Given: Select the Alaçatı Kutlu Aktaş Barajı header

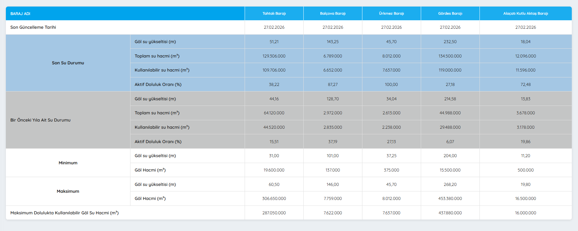Looking at the screenshot, I should [525, 14].
